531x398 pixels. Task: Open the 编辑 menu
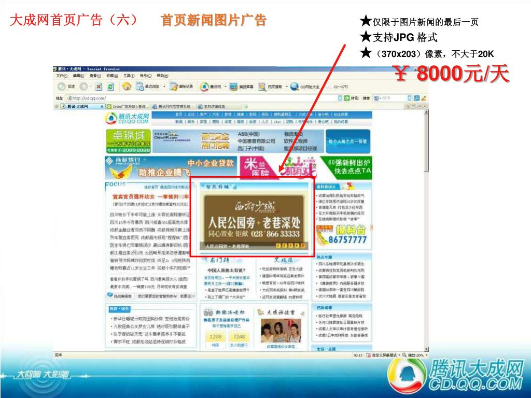79,76
